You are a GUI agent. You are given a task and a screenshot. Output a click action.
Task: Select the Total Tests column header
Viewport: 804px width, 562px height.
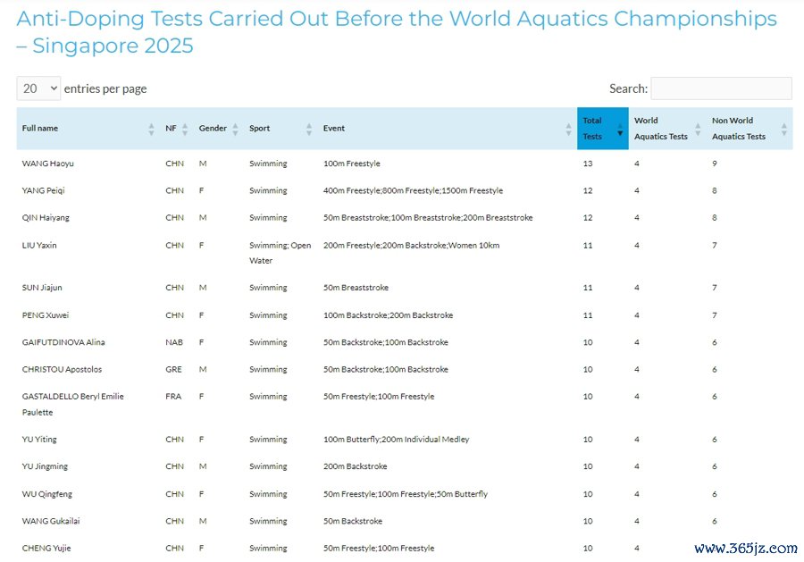(x=602, y=128)
